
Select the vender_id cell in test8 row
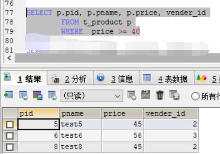(171, 147)
